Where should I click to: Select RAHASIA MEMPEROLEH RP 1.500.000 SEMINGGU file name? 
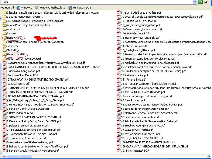48,88
